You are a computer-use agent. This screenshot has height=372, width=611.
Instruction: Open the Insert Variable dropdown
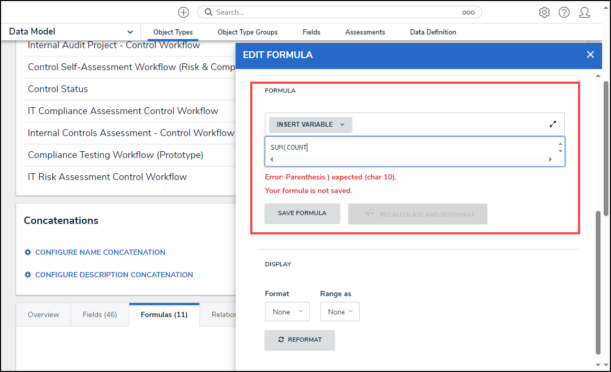pos(310,125)
